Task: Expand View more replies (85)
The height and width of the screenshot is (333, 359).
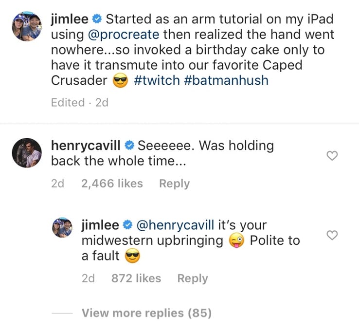Action: [146, 313]
